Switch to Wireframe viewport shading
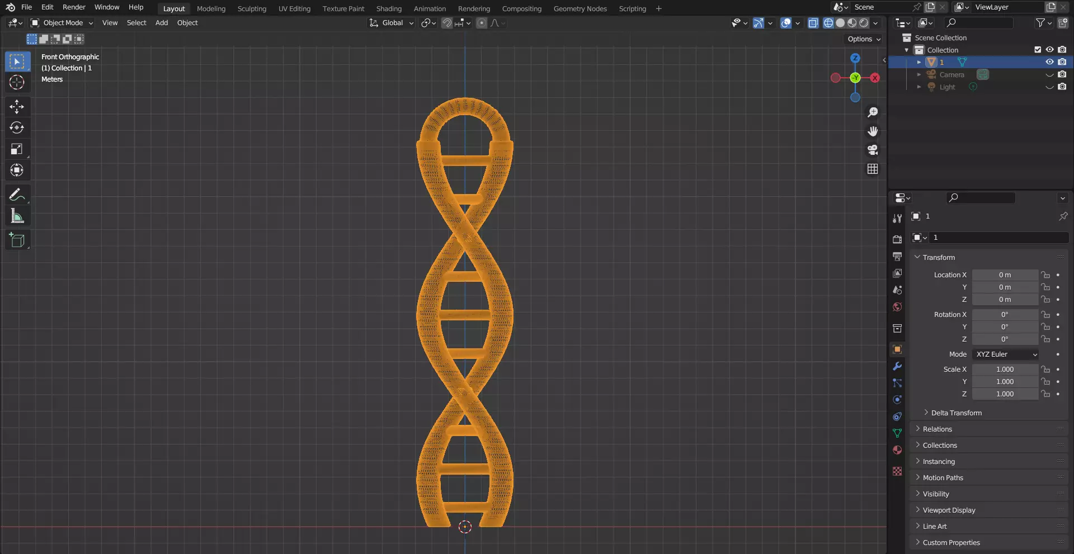The height and width of the screenshot is (554, 1074). pyautogui.click(x=828, y=23)
